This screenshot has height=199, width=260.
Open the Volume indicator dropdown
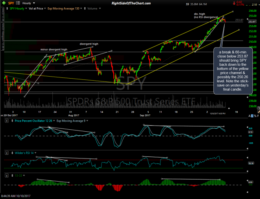click(x=100, y=9)
